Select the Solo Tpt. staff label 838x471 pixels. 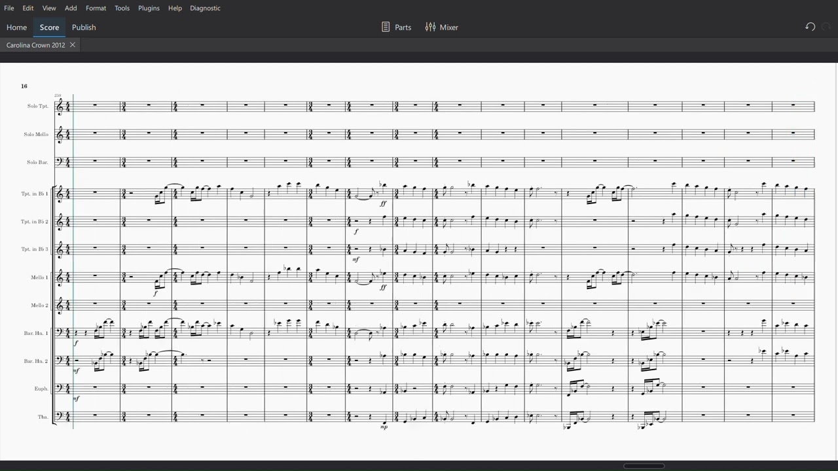[x=38, y=106]
